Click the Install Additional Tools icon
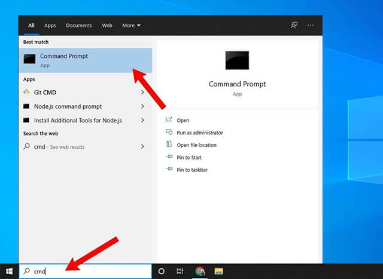The width and height of the screenshot is (383, 279). tap(26, 120)
